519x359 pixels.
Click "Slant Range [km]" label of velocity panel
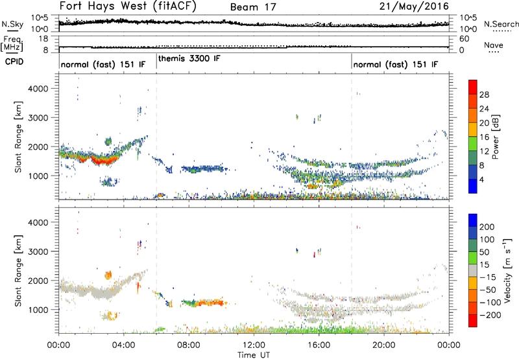[x=18, y=270]
